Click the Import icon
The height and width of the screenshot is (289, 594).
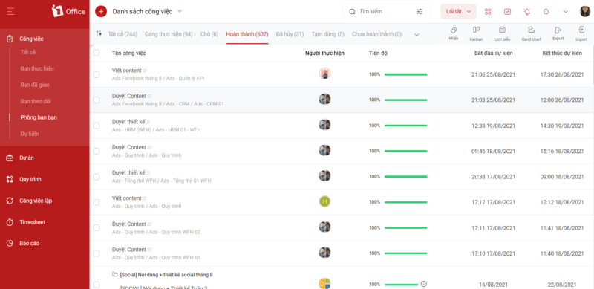581,30
